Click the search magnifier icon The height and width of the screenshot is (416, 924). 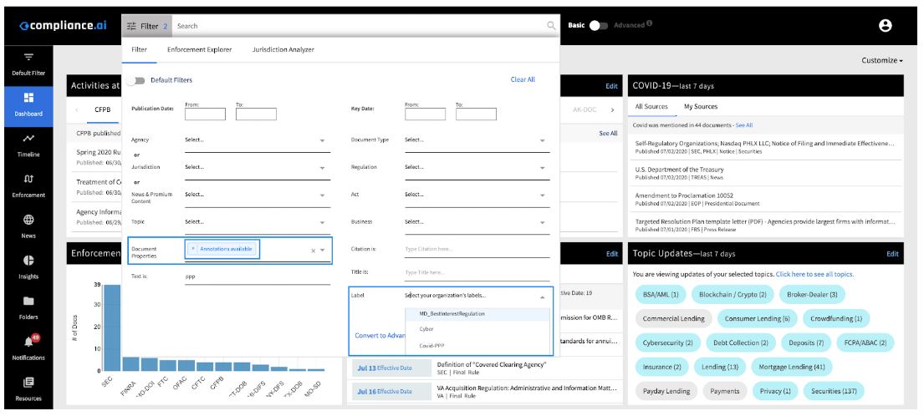551,26
